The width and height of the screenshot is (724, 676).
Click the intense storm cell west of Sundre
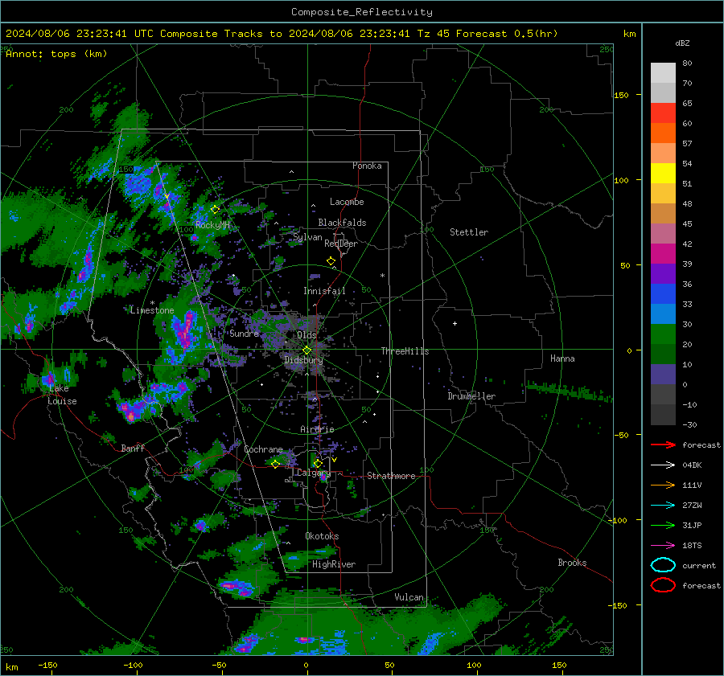click(186, 330)
